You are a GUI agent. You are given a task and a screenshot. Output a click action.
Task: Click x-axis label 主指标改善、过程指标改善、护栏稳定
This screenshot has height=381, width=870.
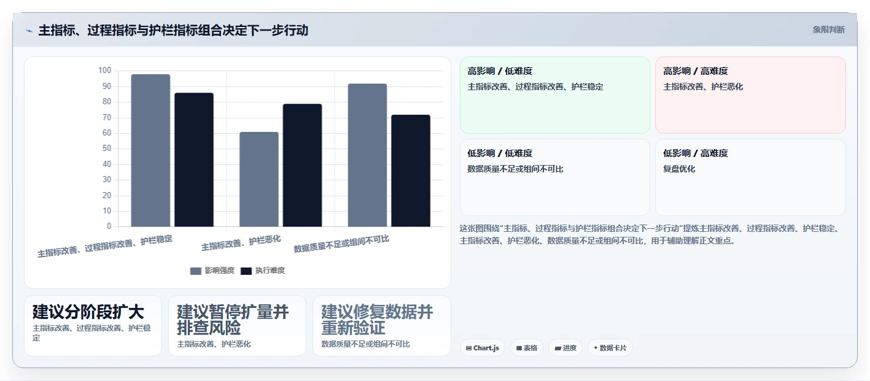click(105, 246)
